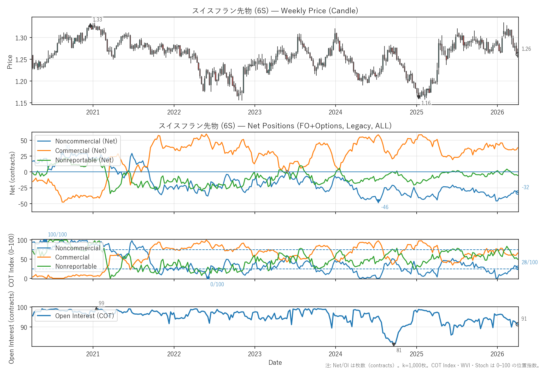
Task: Click the orange Commercial (Net) legend line swatch
Action: tap(44, 151)
